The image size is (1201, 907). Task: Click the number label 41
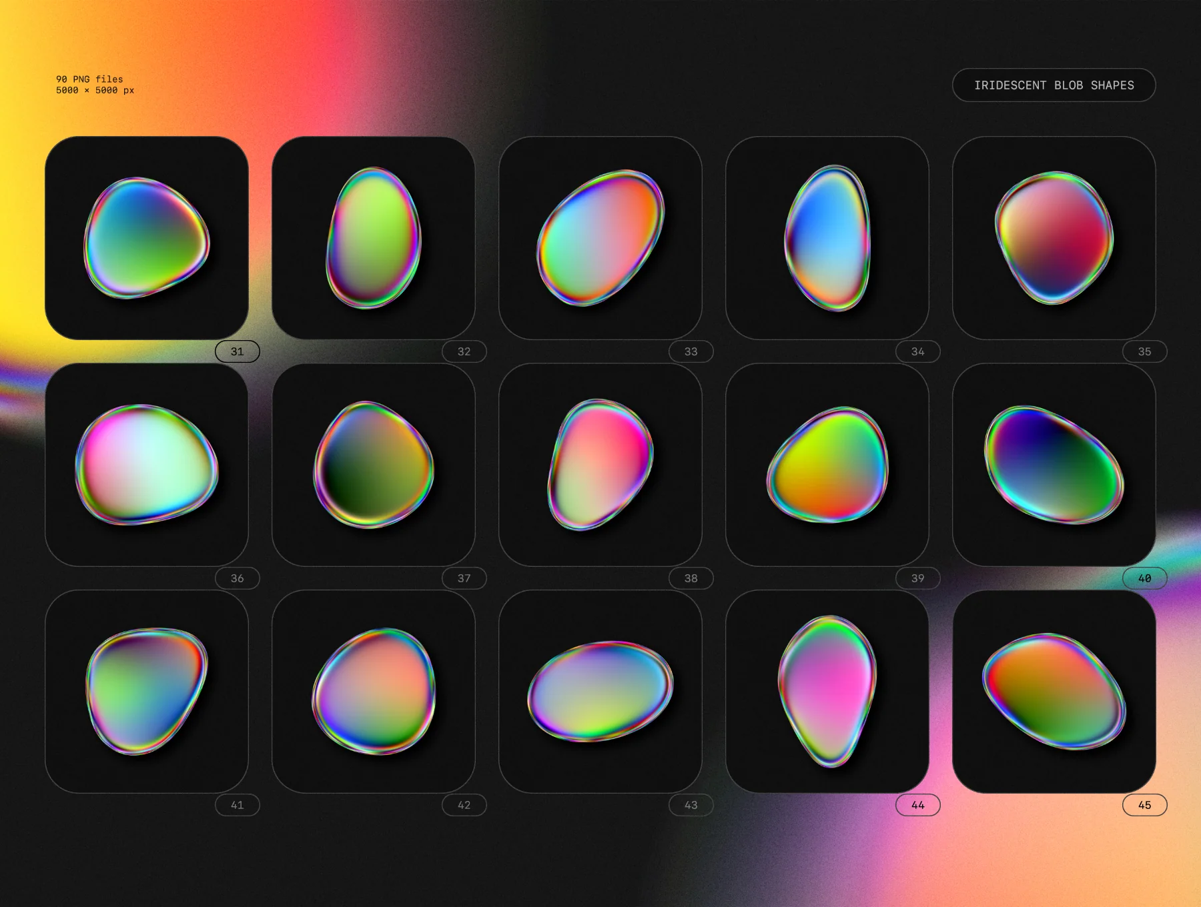pyautogui.click(x=238, y=805)
